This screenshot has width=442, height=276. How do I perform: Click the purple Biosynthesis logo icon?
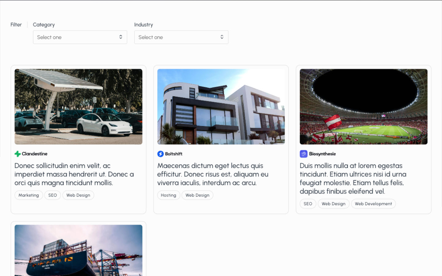tap(303, 154)
